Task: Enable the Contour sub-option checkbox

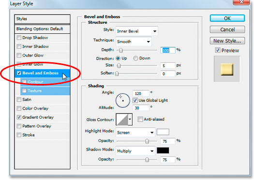Action: pos(24,82)
